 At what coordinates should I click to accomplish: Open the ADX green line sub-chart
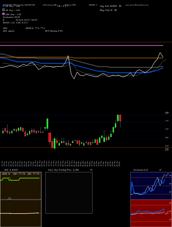click(21, 186)
